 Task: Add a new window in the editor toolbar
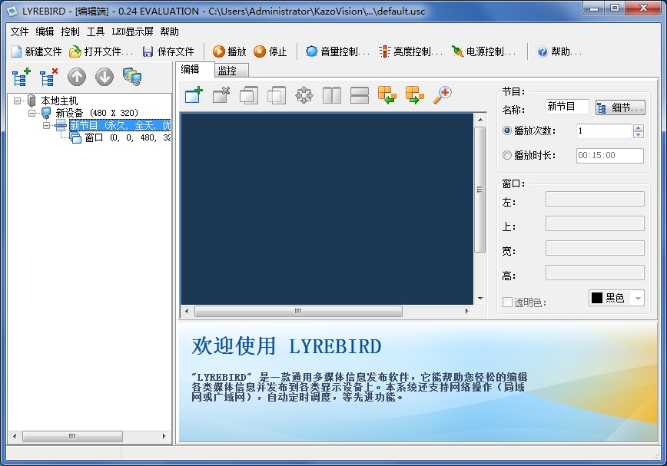click(x=194, y=95)
